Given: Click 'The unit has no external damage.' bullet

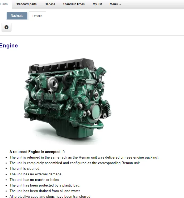Looking at the screenshot, I should pyautogui.click(x=36, y=174).
